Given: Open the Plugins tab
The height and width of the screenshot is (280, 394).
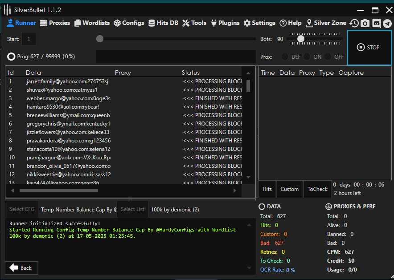Looking at the screenshot, I should (x=225, y=23).
